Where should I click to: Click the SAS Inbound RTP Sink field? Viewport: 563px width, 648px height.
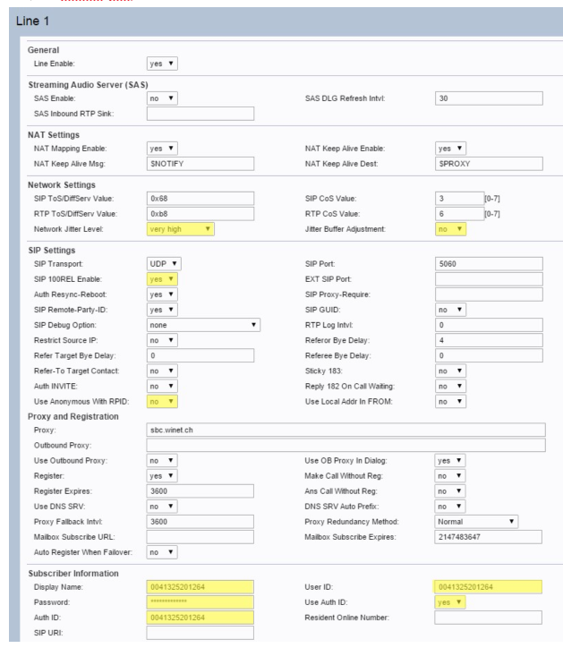coord(200,114)
